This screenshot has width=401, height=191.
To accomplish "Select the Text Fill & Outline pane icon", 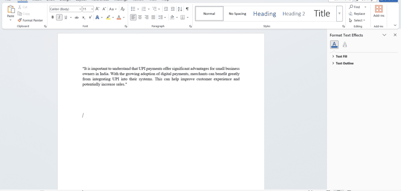I will [x=334, y=45].
